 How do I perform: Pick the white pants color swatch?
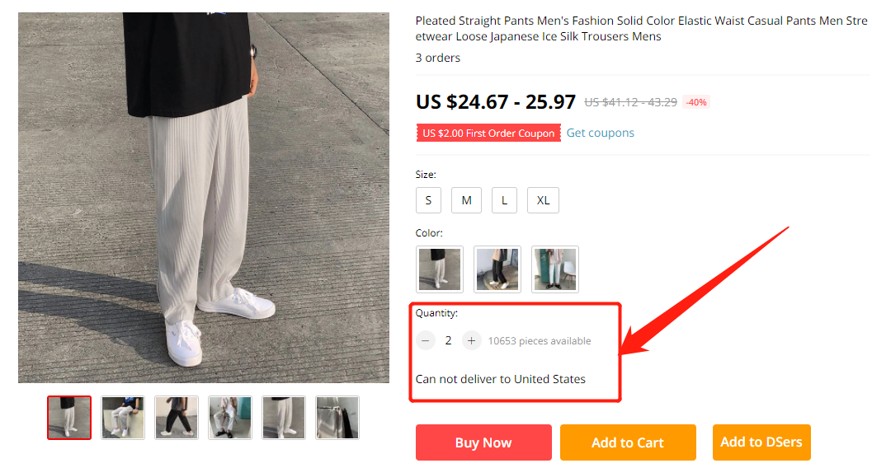555,269
